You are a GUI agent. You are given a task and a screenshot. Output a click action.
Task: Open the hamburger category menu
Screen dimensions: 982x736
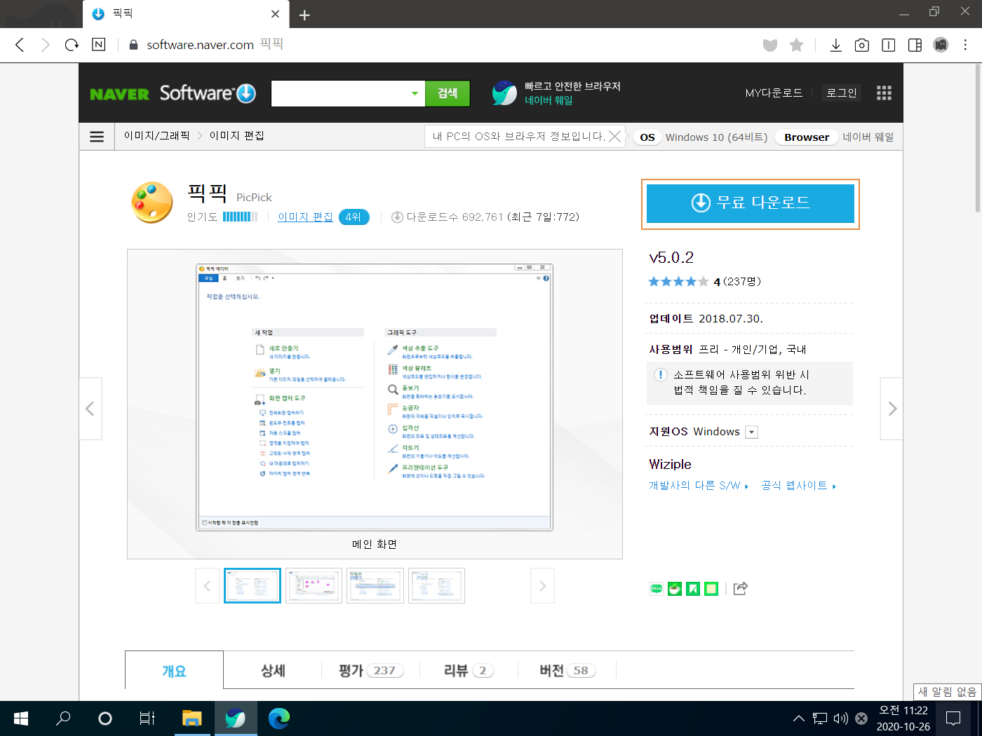tap(97, 137)
